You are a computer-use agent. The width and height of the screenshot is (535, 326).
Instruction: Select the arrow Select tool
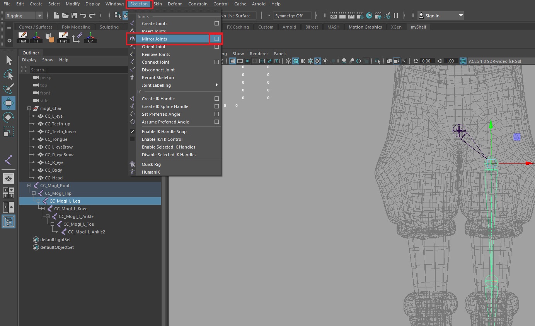click(9, 60)
